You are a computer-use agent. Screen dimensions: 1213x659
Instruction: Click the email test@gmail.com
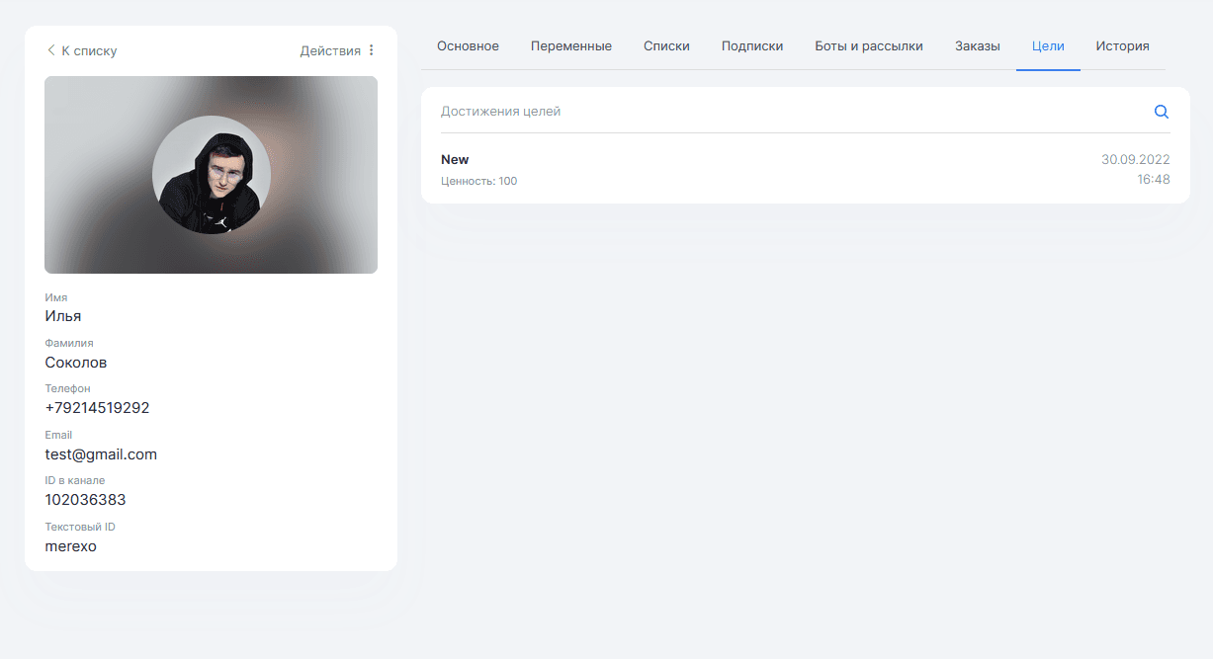click(x=101, y=454)
